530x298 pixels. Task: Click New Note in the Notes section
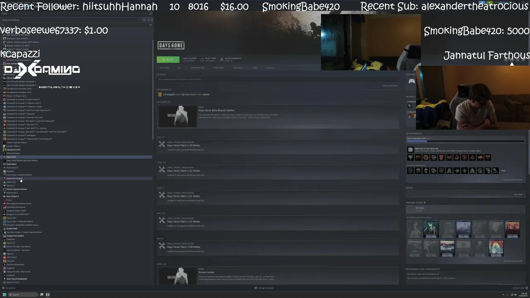[518, 194]
